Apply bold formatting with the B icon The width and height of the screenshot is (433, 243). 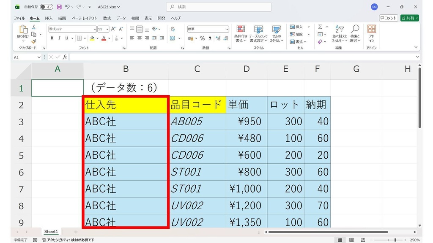52,38
